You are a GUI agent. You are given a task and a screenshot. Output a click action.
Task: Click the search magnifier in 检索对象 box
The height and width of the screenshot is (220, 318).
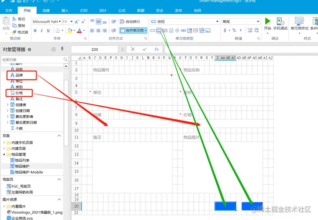tap(65, 59)
